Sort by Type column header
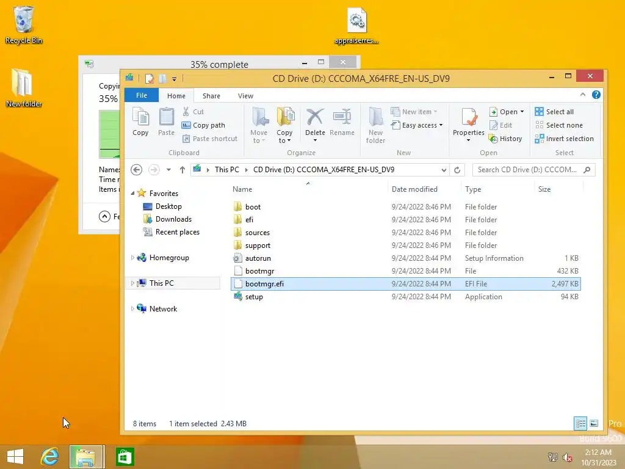The width and height of the screenshot is (625, 469). [497, 189]
